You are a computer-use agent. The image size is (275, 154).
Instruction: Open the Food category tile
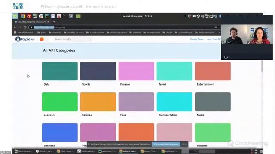point(136,102)
